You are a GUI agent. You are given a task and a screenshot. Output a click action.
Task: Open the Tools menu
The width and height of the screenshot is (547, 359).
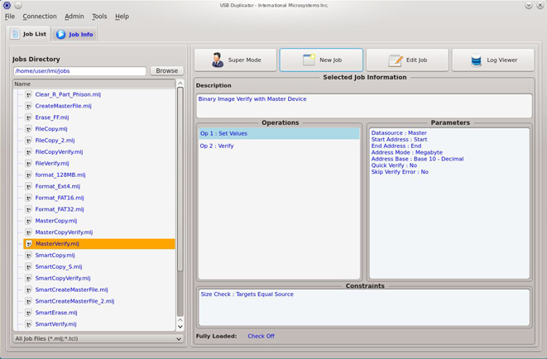pos(99,17)
